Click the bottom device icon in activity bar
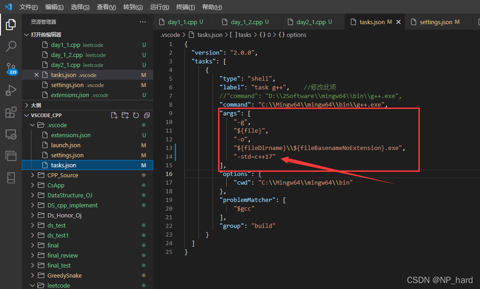 tap(10, 178)
